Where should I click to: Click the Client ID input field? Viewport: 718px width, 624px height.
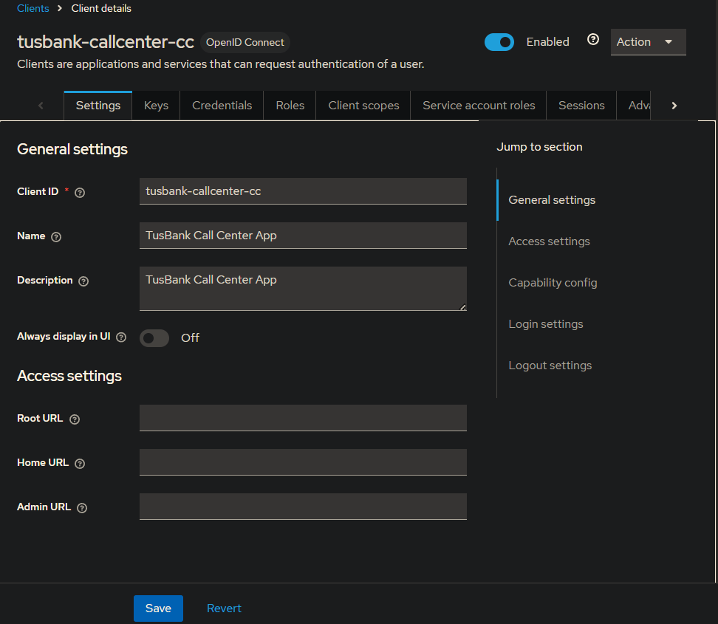(303, 191)
